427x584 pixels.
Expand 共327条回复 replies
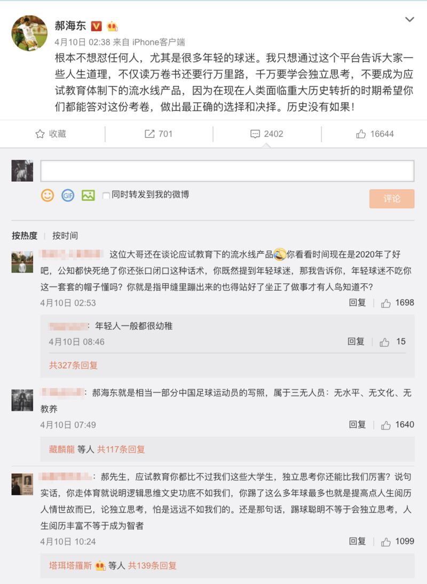73,365
